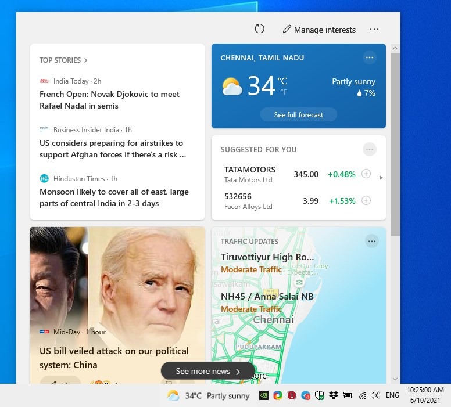Open Suggested For You options menu
Viewport: 451px width, 407px height.
click(369, 149)
